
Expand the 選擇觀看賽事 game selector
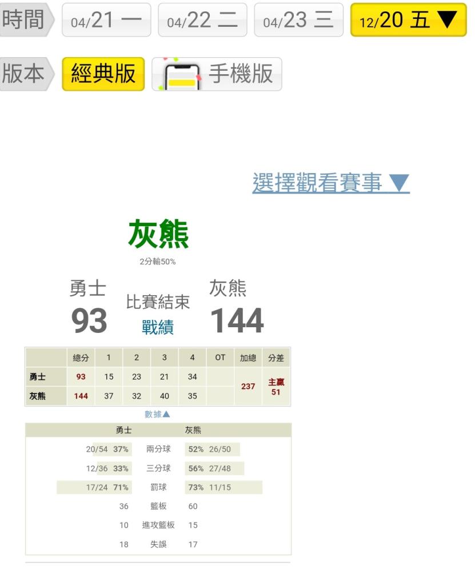pos(330,183)
